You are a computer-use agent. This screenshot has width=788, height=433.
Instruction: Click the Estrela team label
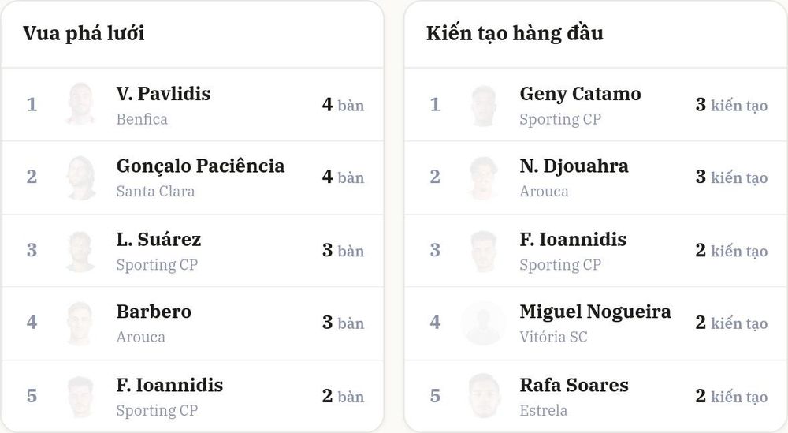[x=543, y=410]
